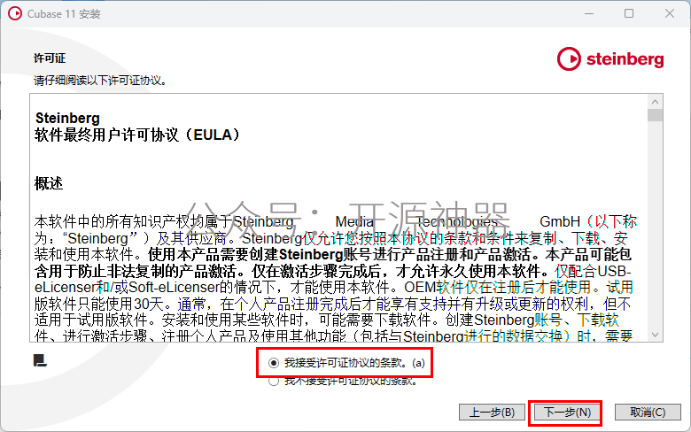Proceed with the 下一步(N) button

pyautogui.click(x=567, y=413)
